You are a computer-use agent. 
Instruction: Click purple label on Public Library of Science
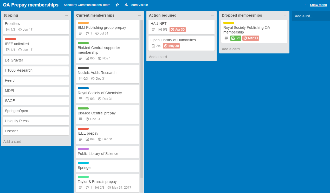(83, 149)
